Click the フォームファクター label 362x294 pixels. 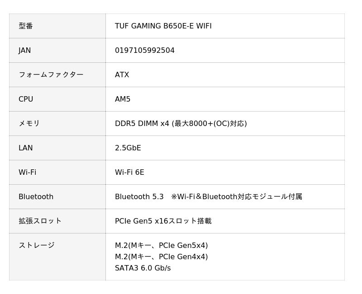(x=51, y=75)
